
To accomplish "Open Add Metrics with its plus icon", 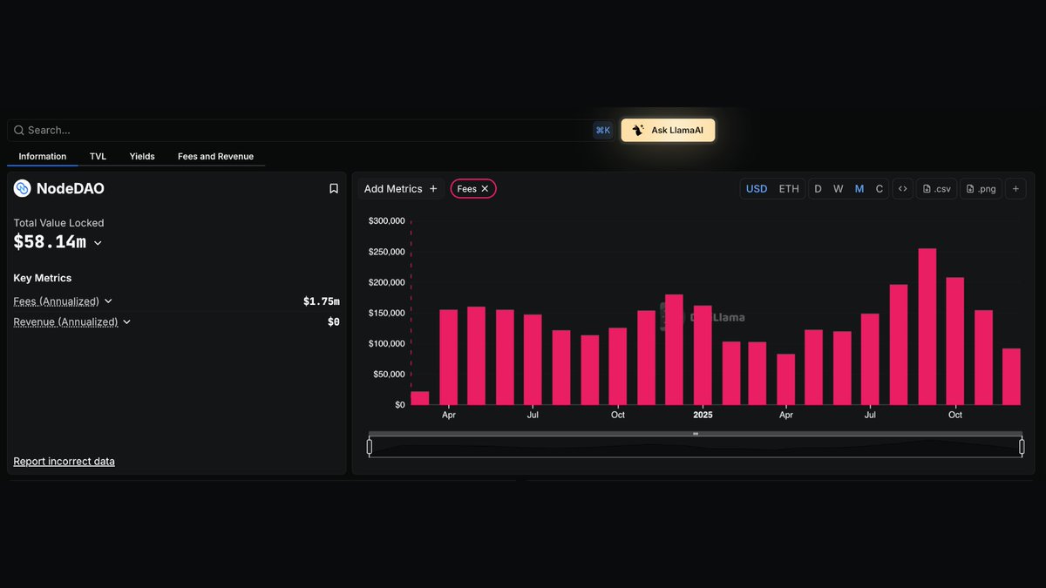I will [433, 188].
